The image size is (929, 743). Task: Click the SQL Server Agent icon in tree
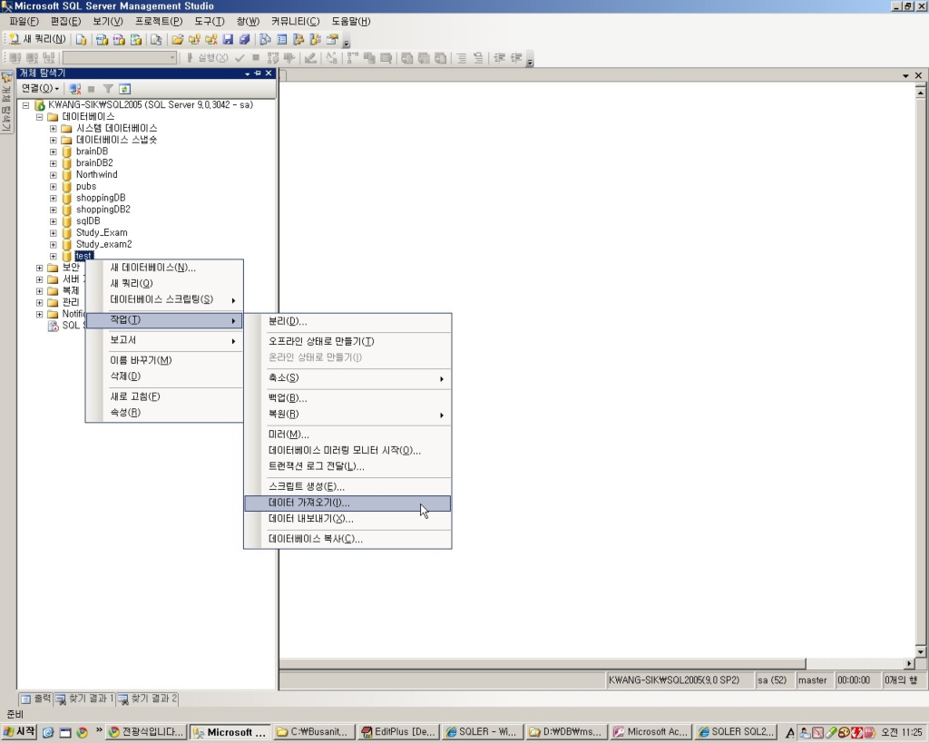point(54,326)
